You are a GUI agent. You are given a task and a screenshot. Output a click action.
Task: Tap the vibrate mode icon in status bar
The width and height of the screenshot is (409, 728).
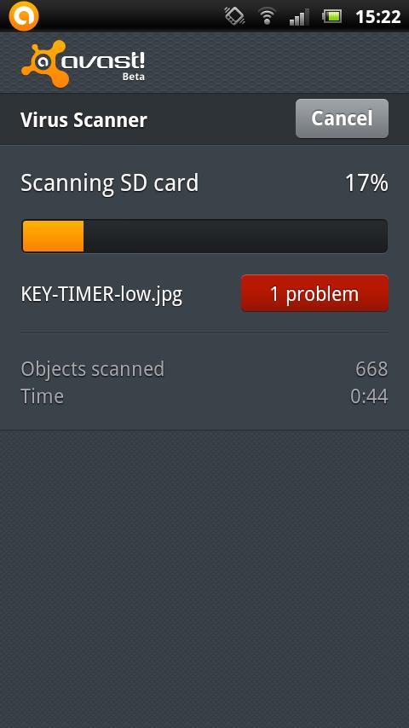[234, 16]
